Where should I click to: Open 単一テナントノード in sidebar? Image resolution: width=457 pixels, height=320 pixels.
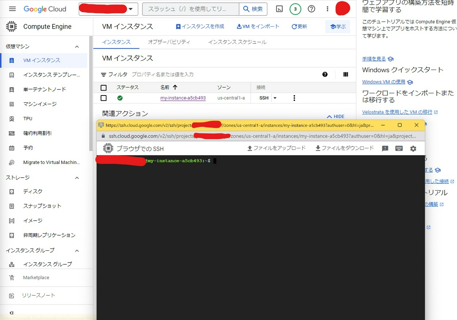click(44, 89)
